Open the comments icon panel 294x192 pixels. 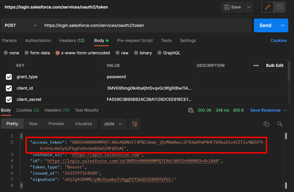(x=279, y=7)
